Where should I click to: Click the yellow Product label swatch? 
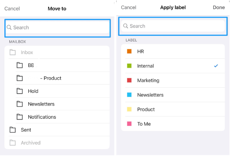point(129,109)
